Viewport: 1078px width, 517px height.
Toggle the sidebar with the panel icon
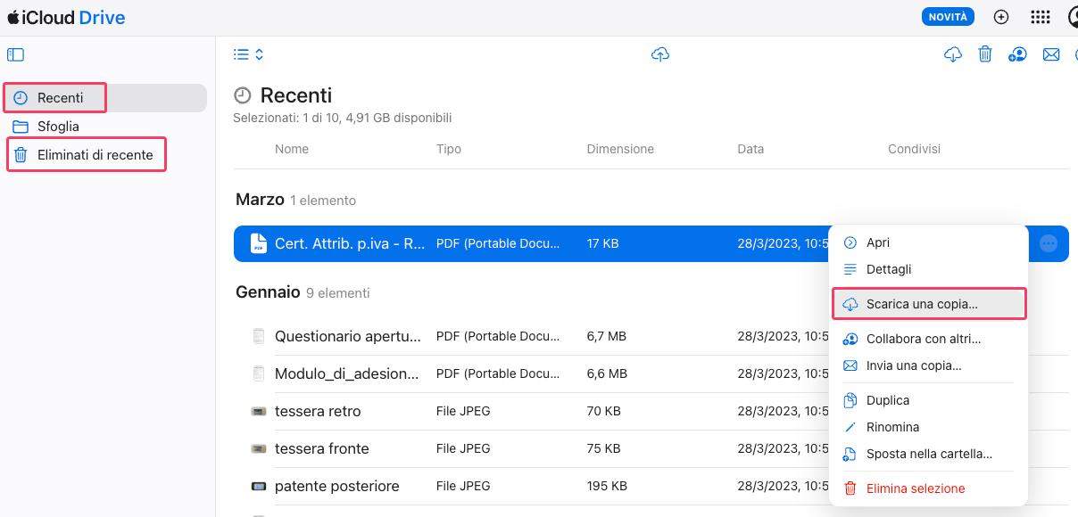point(15,54)
